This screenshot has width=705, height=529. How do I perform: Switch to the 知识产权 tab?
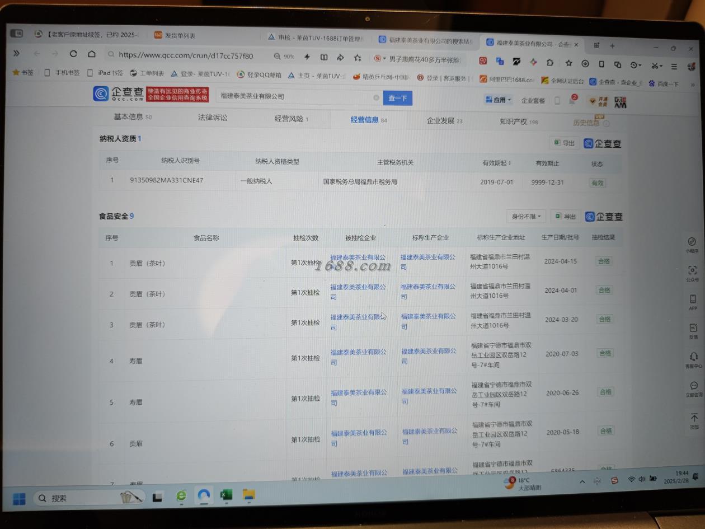point(519,121)
